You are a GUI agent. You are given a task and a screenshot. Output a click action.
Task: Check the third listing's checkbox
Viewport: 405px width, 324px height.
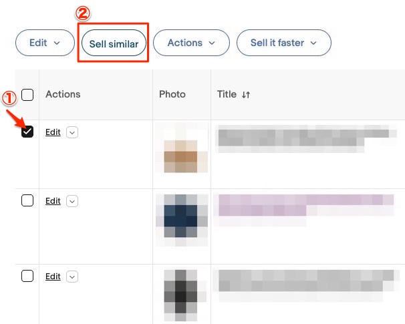coord(27,276)
